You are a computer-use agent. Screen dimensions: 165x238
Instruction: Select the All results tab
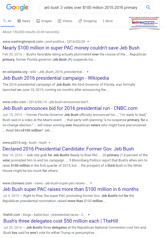pyautogui.click(x=7, y=21)
